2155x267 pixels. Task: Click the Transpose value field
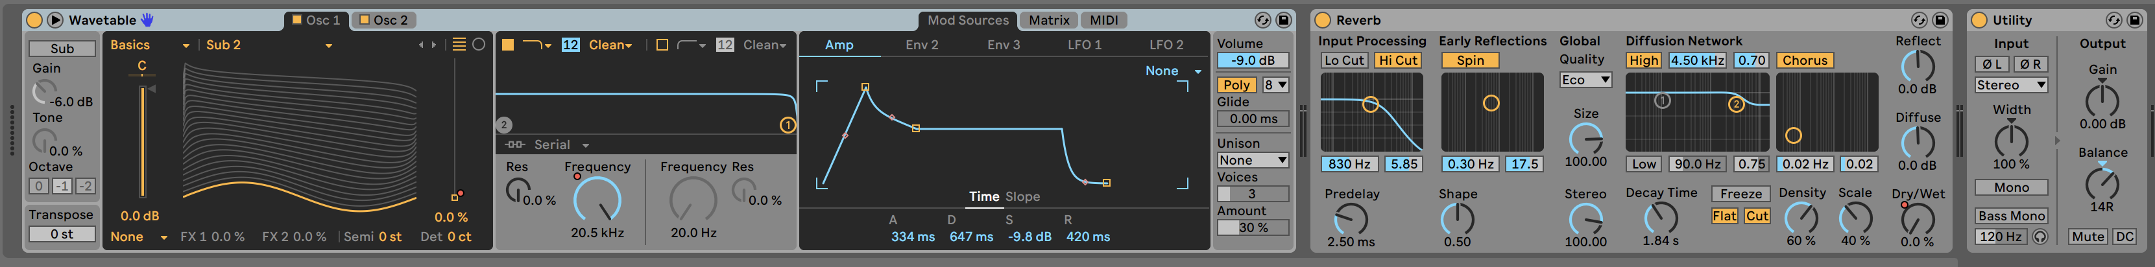point(62,235)
